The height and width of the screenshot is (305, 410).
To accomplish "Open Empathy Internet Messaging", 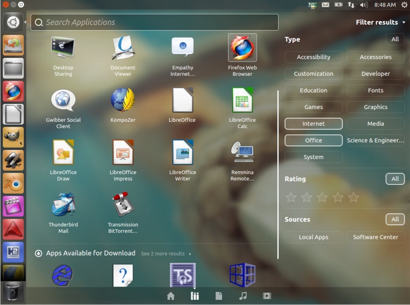I will click(x=183, y=56).
